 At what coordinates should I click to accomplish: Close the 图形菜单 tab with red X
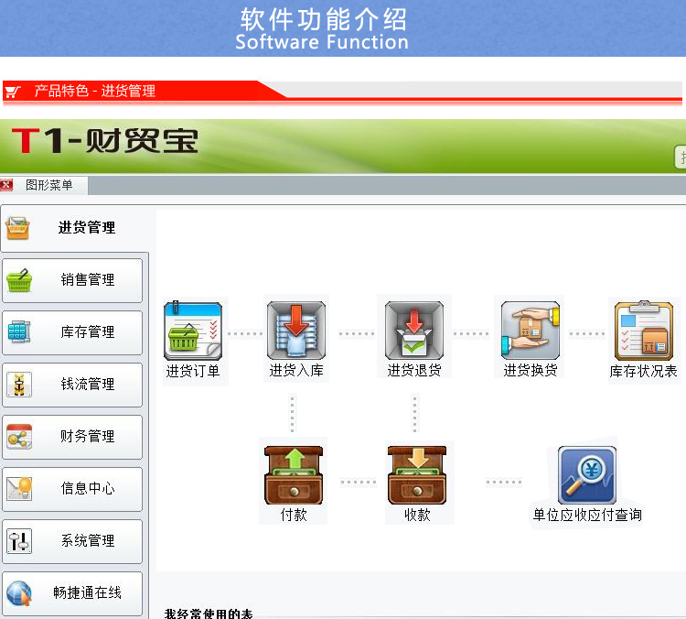tap(6, 185)
